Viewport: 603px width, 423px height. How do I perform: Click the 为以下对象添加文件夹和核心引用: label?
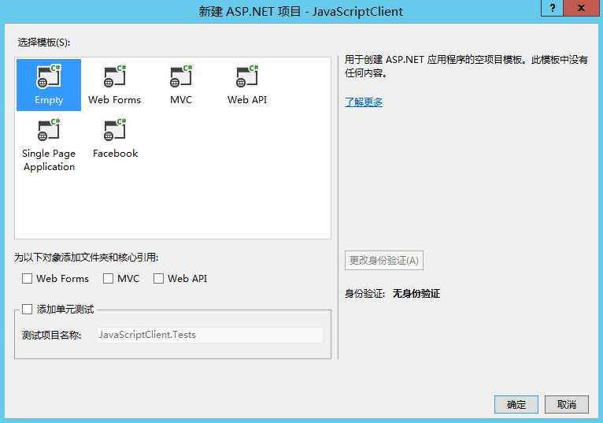click(86, 257)
